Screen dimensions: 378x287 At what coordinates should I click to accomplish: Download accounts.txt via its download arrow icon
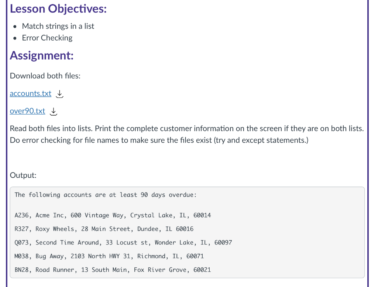[x=59, y=94]
